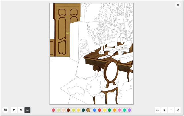Pick the blue color swatch
The height and width of the screenshot is (116, 184).
95,110
